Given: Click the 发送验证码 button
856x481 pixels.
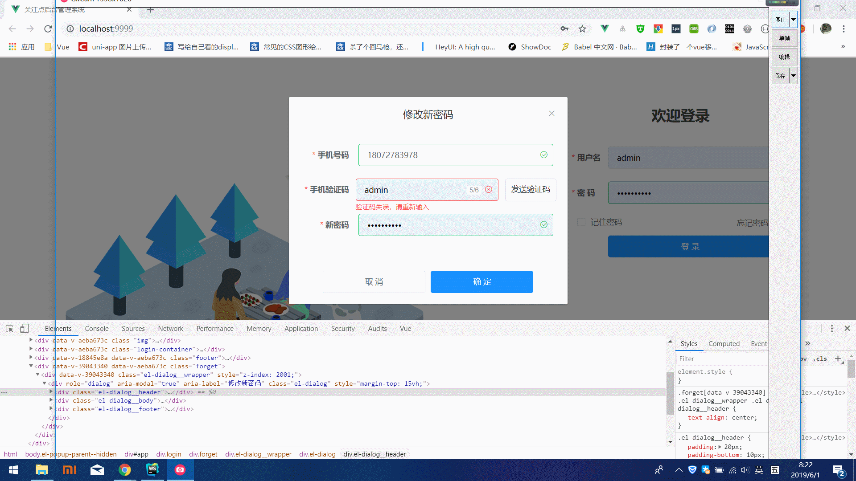Looking at the screenshot, I should click(530, 190).
